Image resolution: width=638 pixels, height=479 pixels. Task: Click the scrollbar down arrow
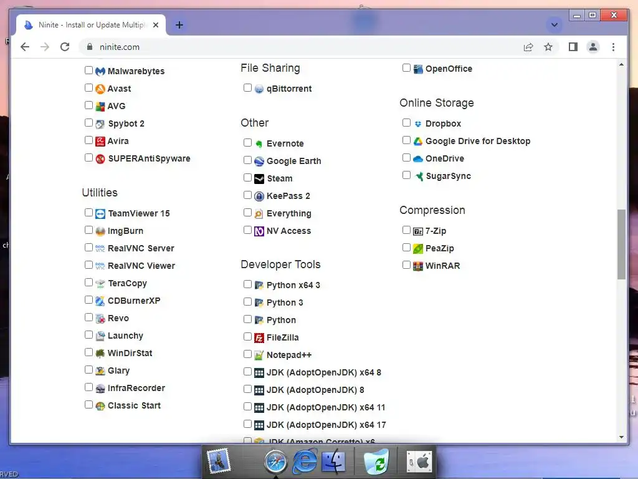click(x=621, y=437)
